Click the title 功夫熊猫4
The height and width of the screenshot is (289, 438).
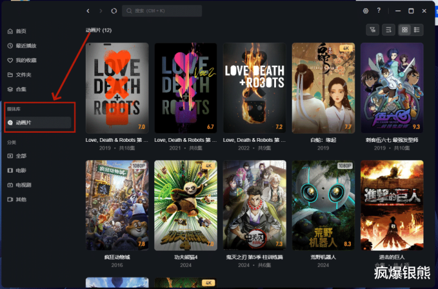tap(186, 257)
